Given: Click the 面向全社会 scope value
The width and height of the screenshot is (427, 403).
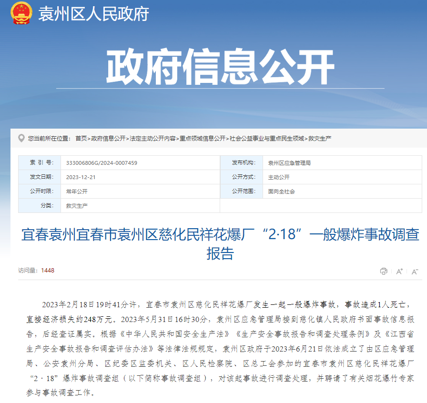Looking at the screenshot, I should tap(281, 191).
